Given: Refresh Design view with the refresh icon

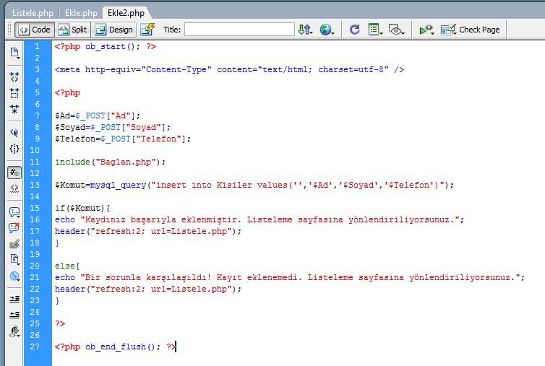Looking at the screenshot, I should point(354,30).
